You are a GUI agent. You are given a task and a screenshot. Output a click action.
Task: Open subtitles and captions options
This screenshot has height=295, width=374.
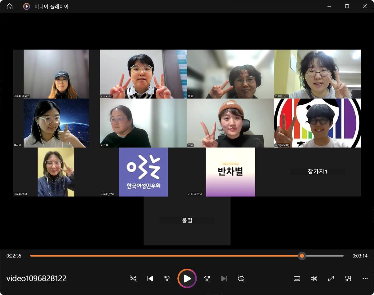(x=297, y=279)
